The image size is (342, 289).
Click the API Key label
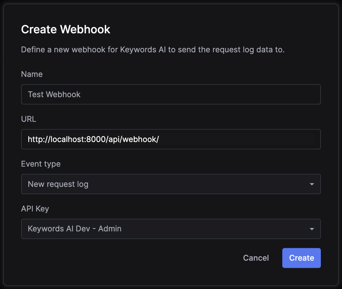[x=35, y=209]
